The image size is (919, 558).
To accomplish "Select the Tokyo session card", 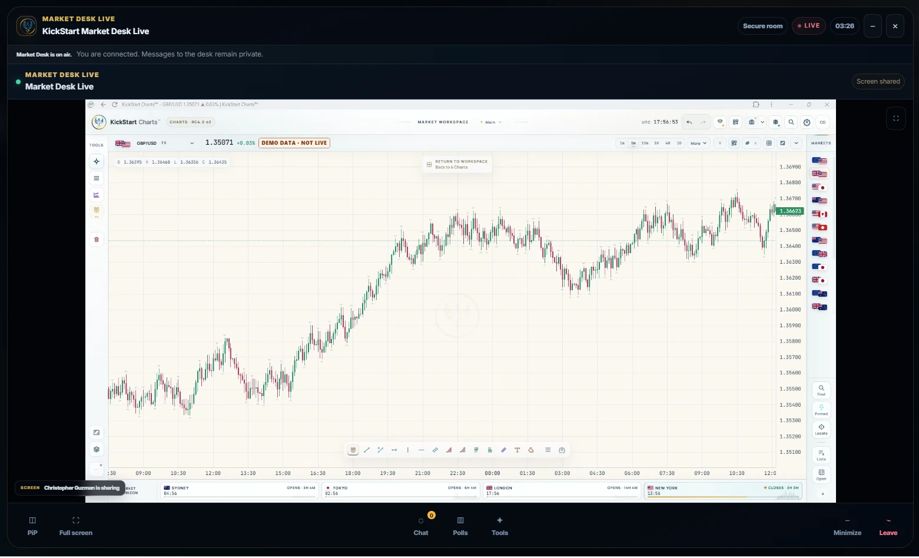I will (401, 491).
